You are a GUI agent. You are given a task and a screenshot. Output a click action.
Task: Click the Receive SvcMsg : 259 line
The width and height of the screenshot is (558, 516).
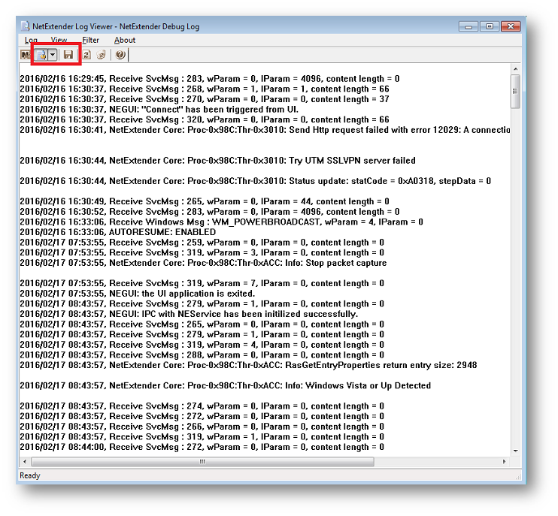[x=202, y=243]
